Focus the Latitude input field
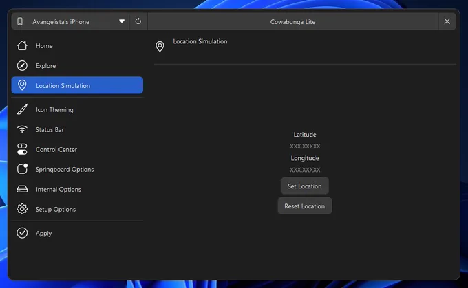This screenshot has height=288, width=468. (305, 146)
